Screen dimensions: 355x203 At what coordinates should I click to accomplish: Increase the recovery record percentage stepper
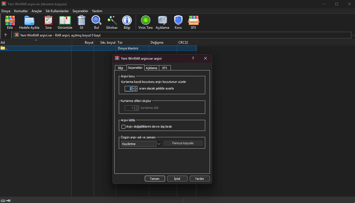pyautogui.click(x=135, y=87)
